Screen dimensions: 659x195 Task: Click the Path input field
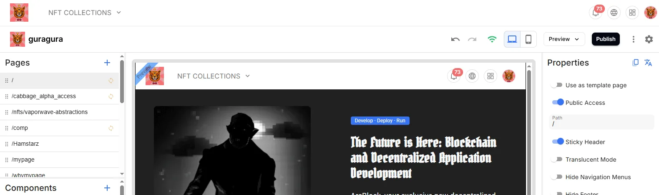[x=601, y=122]
